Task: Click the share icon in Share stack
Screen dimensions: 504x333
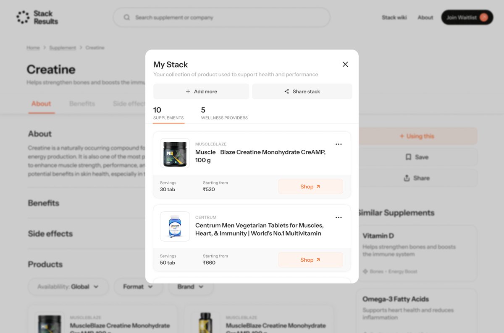Action: point(287,91)
